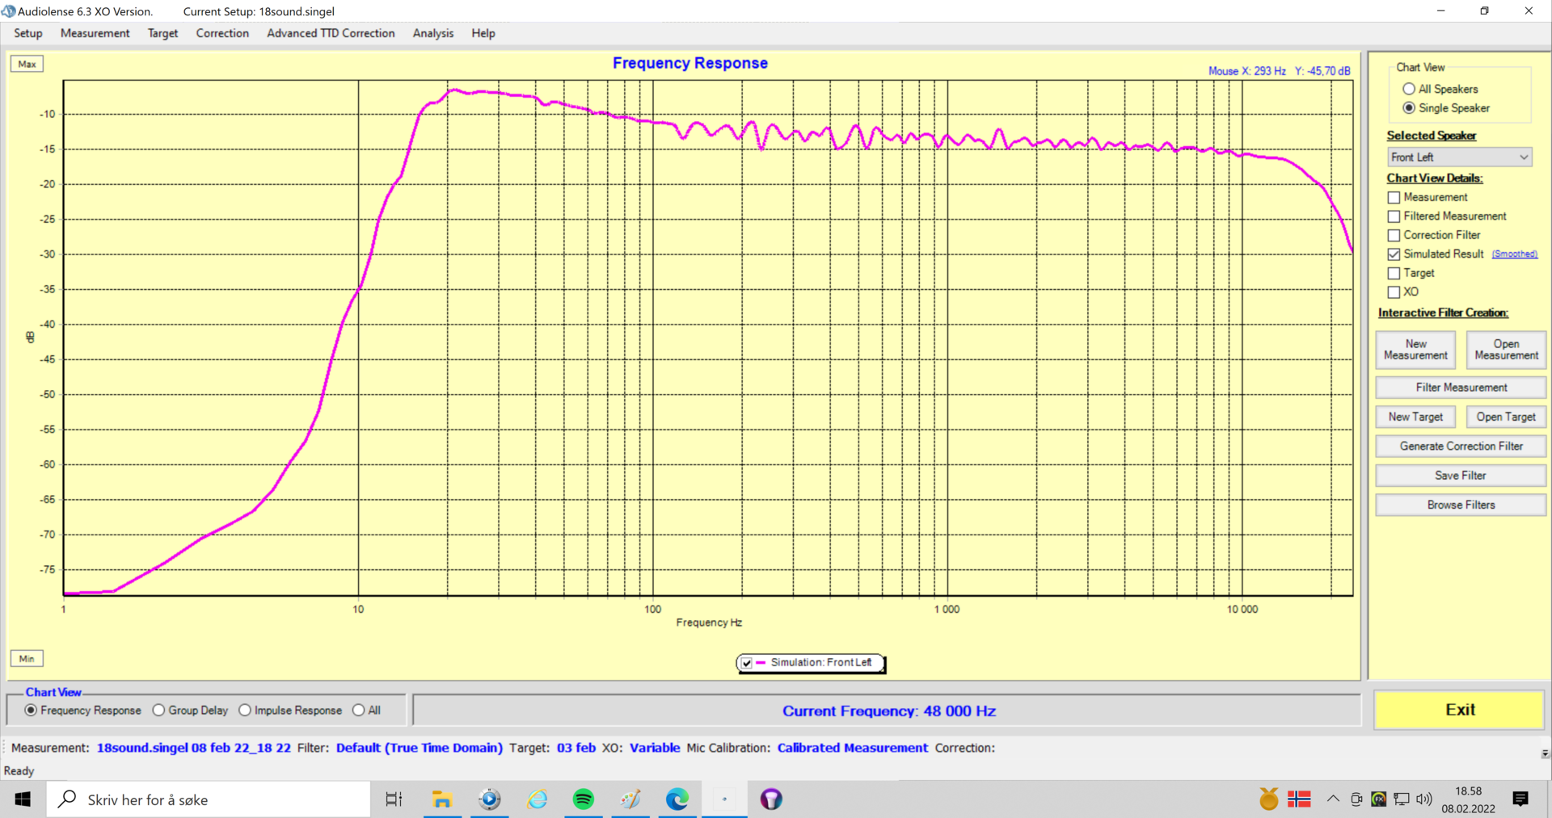
Task: Open the Correction menu
Action: [x=222, y=33]
